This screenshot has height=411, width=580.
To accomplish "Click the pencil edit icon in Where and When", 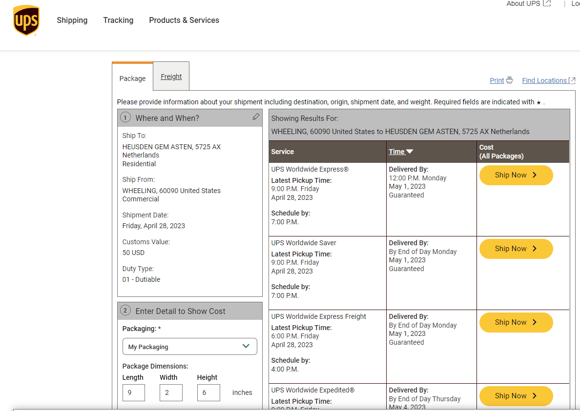I will (x=256, y=117).
